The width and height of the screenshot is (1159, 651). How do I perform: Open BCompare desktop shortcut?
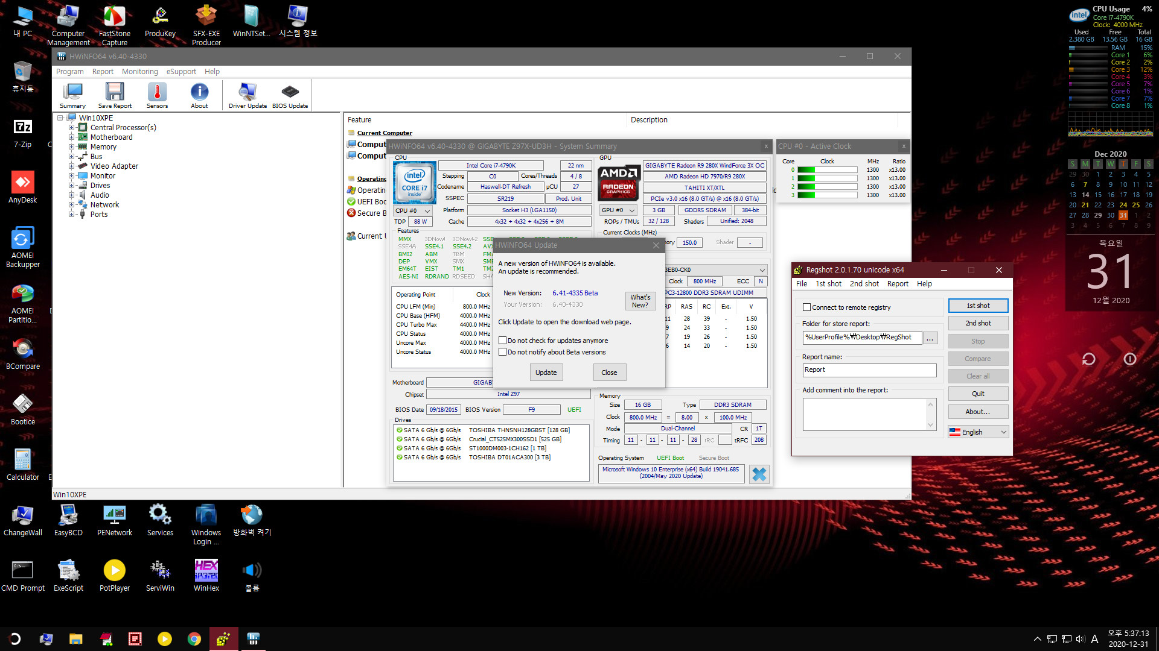point(23,353)
